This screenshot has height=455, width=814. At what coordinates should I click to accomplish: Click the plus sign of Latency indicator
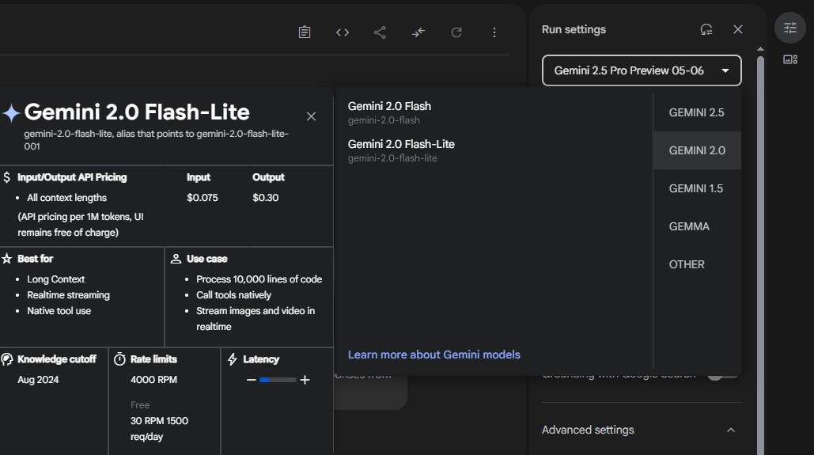[305, 380]
